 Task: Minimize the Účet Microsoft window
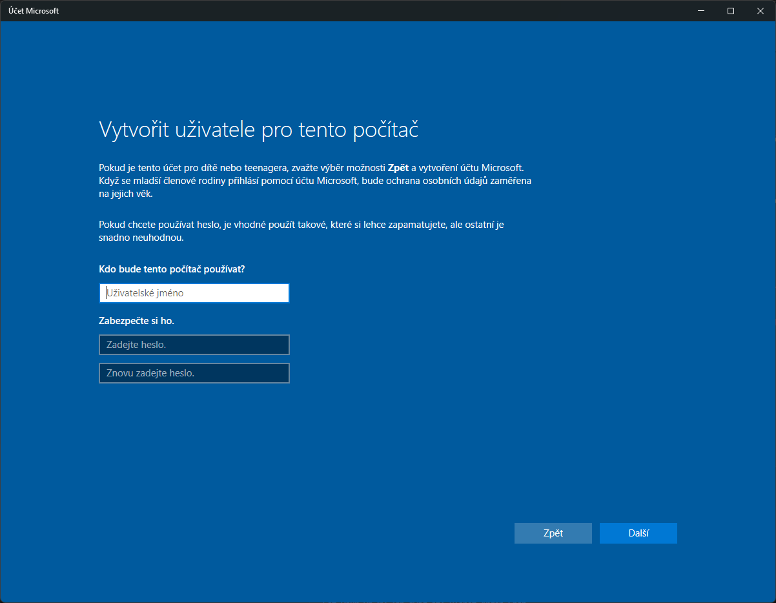coord(701,11)
